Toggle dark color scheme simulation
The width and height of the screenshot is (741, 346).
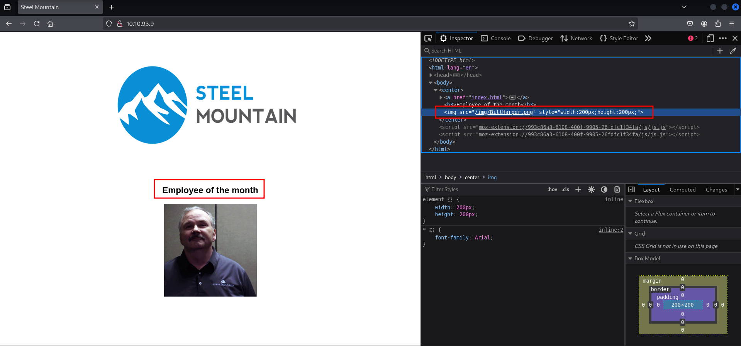tap(604, 189)
